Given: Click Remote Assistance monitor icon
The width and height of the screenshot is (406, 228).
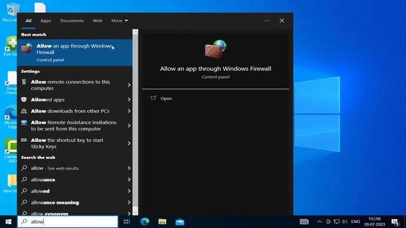Looking at the screenshot, I should [24, 122].
